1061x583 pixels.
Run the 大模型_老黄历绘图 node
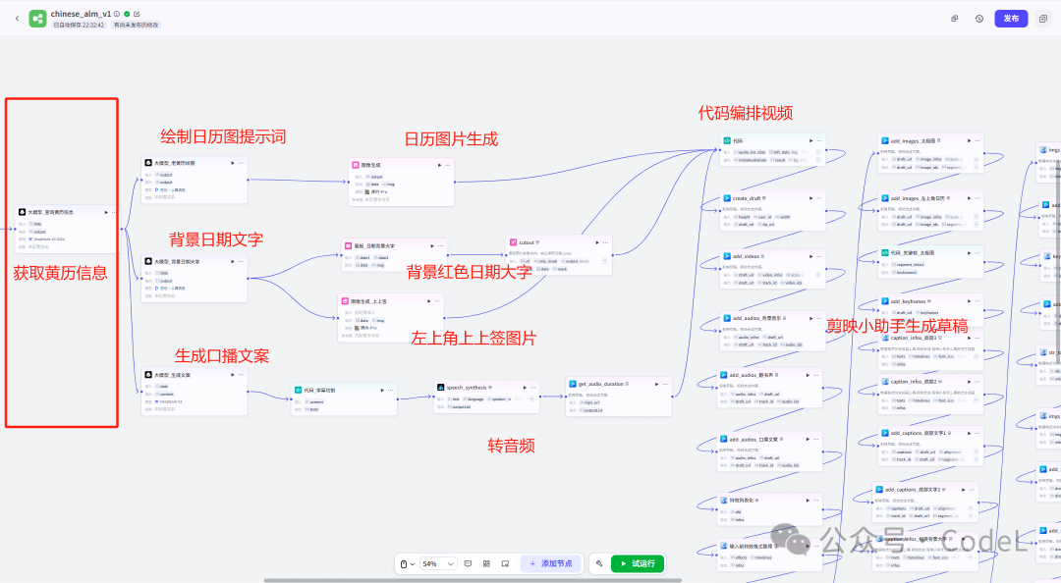[233, 163]
